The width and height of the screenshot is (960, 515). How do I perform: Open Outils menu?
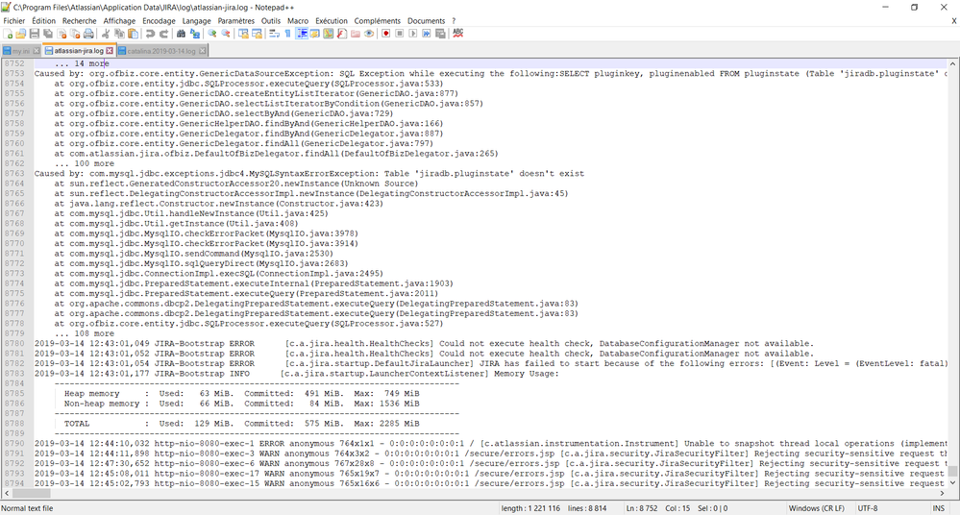point(271,21)
